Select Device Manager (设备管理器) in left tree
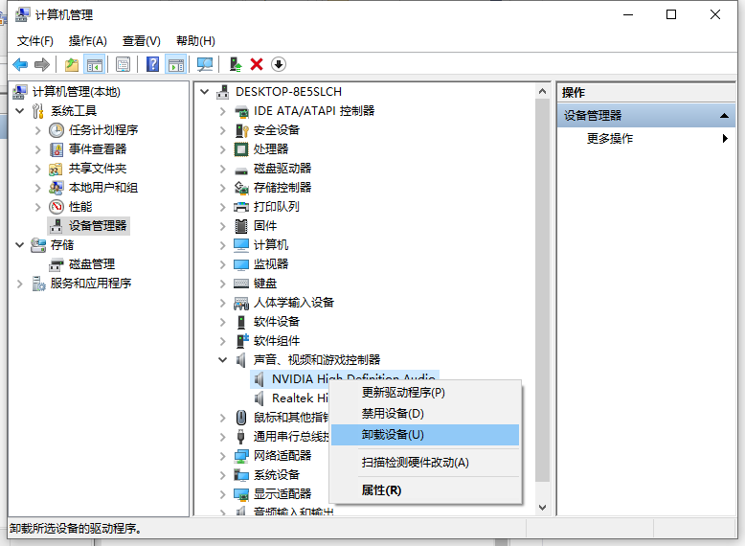 pyautogui.click(x=98, y=226)
